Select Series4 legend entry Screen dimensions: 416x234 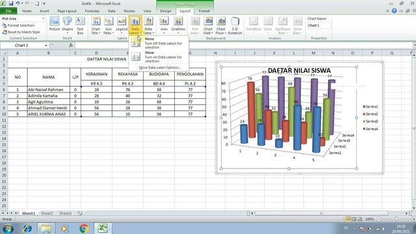[x=370, y=129]
